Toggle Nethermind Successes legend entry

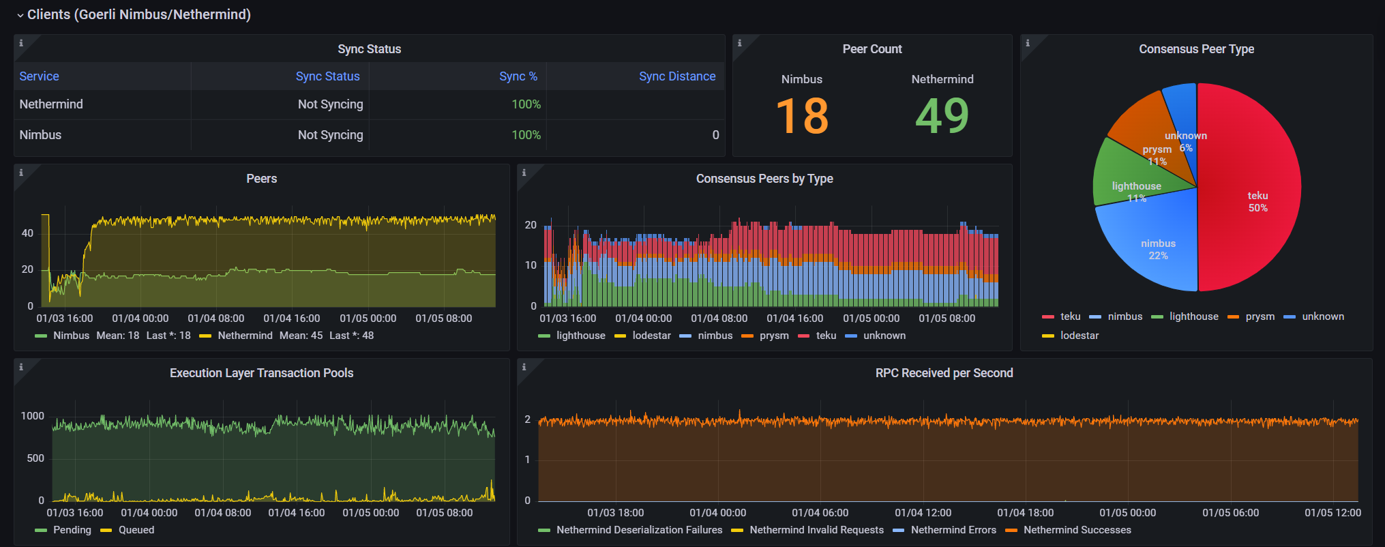pos(1077,530)
